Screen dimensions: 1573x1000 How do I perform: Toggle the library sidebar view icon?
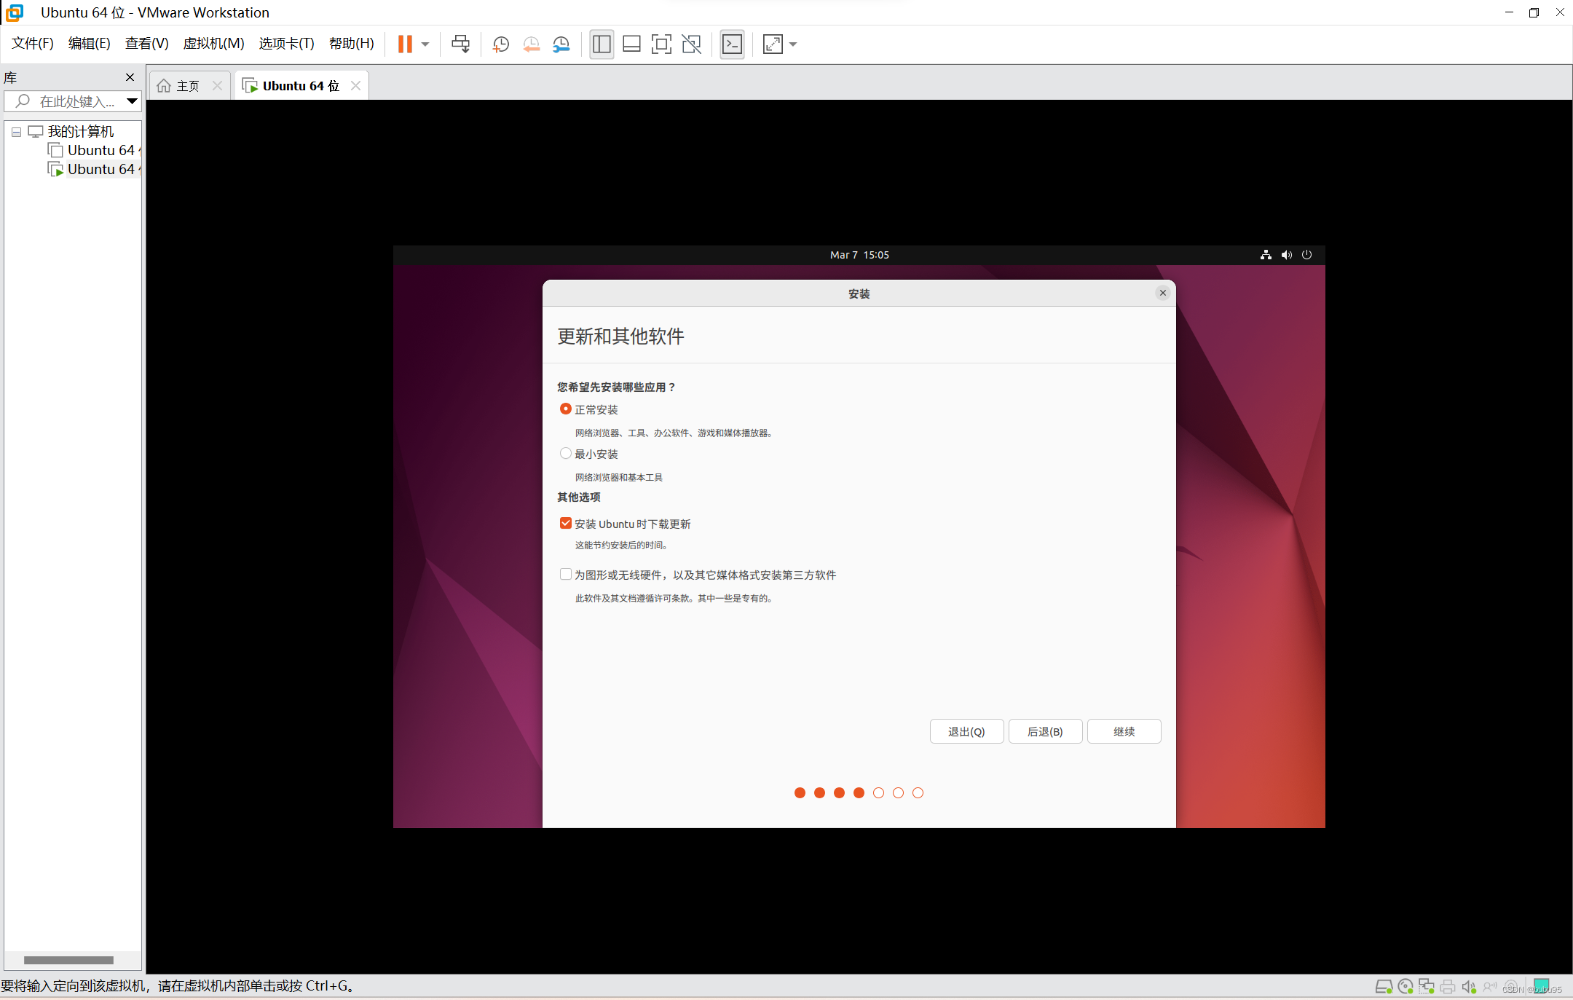coord(602,44)
